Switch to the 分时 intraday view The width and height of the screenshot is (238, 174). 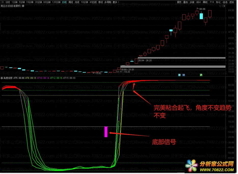pos(8,2)
